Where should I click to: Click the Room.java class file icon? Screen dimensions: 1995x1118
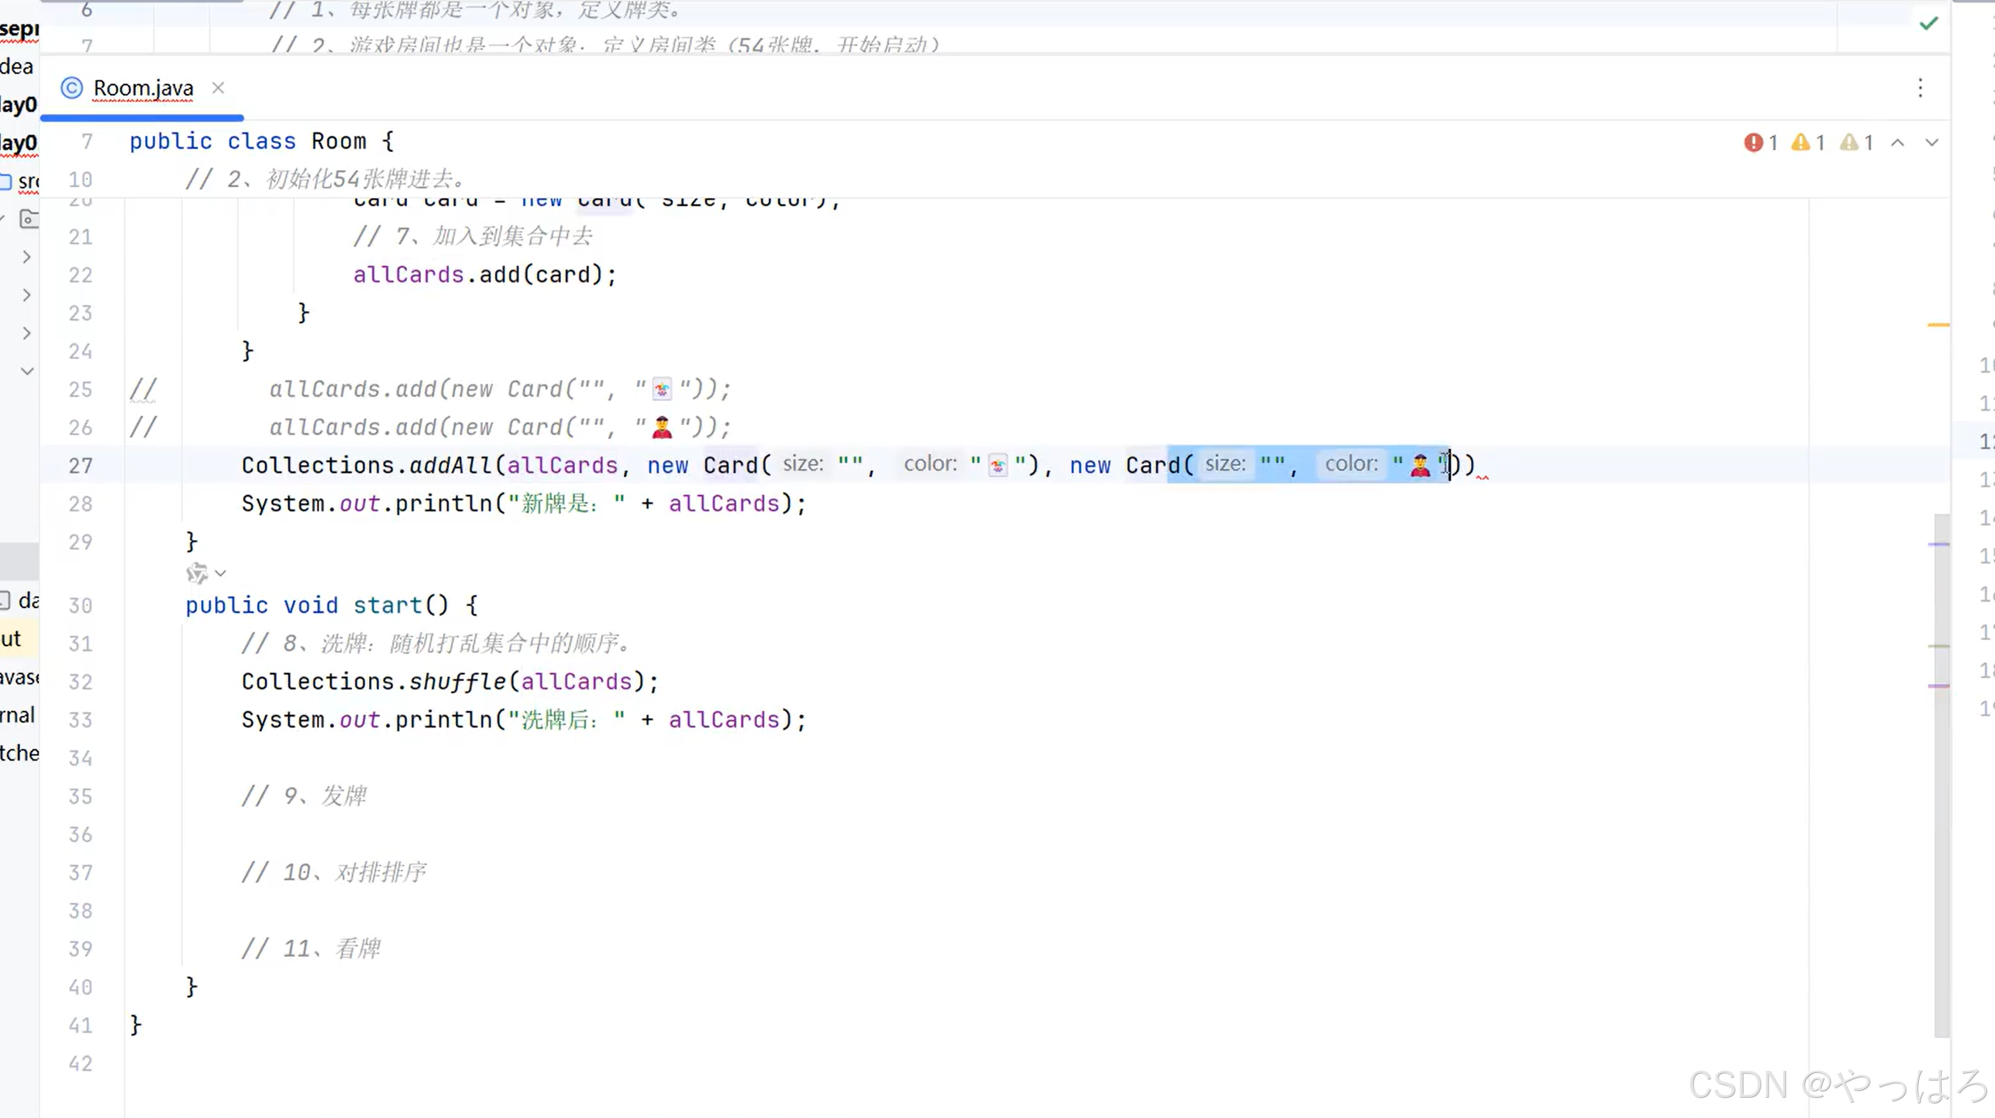[71, 88]
